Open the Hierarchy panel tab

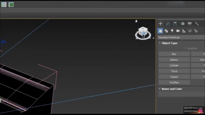175,24
